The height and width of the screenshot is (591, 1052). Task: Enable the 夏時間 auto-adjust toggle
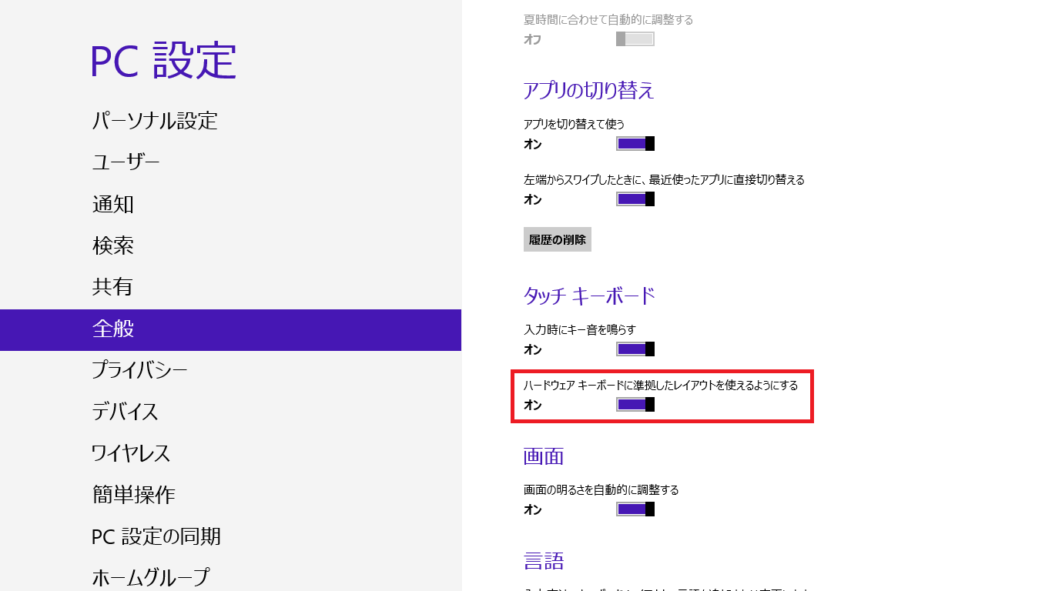(x=635, y=39)
